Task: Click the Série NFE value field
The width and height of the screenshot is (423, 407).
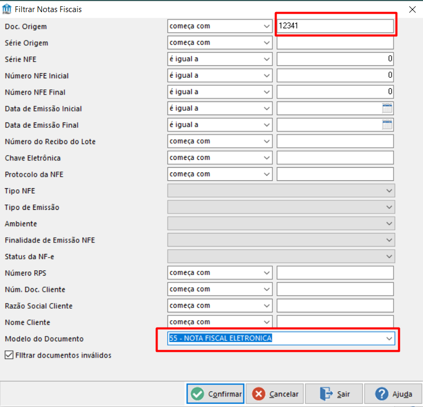Action: click(335, 59)
